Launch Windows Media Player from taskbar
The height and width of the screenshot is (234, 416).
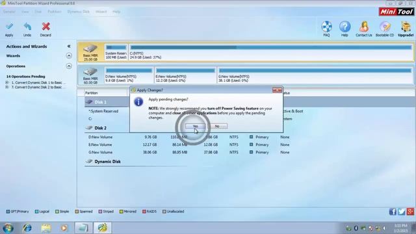point(64,228)
